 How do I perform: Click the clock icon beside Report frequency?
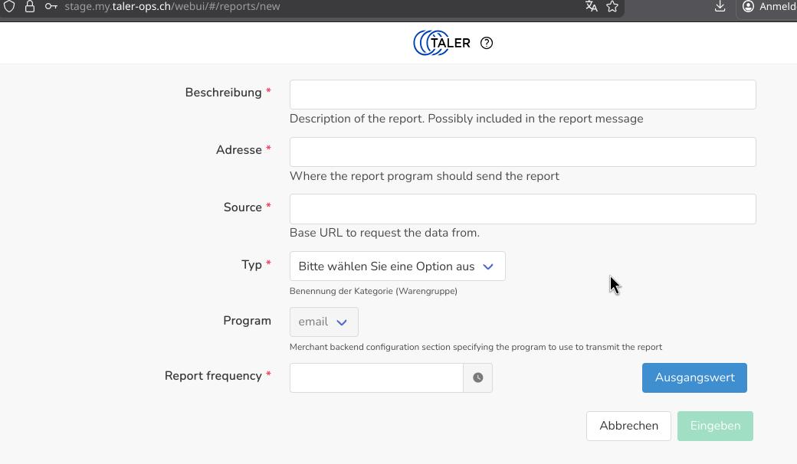(477, 377)
